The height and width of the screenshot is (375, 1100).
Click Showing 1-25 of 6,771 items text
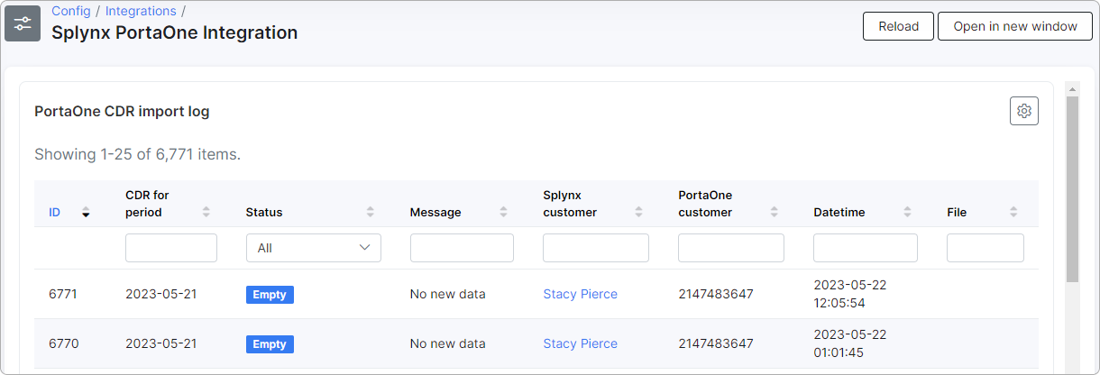click(x=137, y=154)
